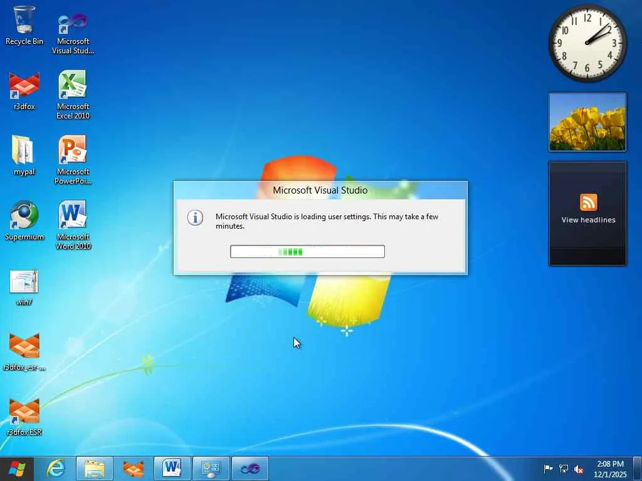Select Microsoft Word 2010 shortcut
The width and height of the screenshot is (642, 481).
tap(73, 225)
